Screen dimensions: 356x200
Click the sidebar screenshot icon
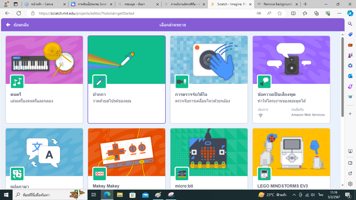[x=350, y=151]
